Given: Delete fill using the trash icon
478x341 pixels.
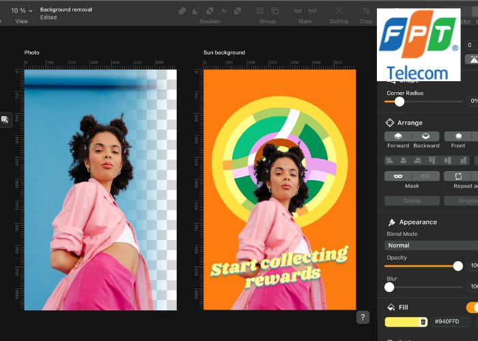Looking at the screenshot, I should point(423,322).
